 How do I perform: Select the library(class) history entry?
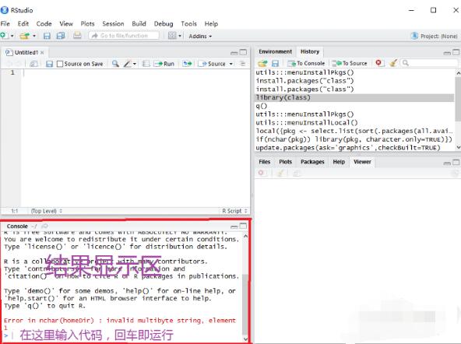354,97
